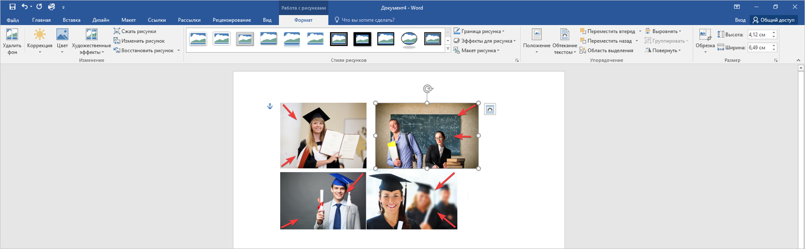805x249 pixels.
Task: Switch to the Вставка tab
Action: tap(71, 20)
